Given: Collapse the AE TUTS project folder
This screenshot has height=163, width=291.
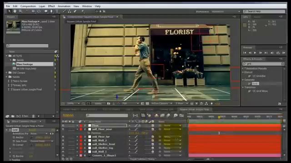Looking at the screenshot, I should 7,56.
